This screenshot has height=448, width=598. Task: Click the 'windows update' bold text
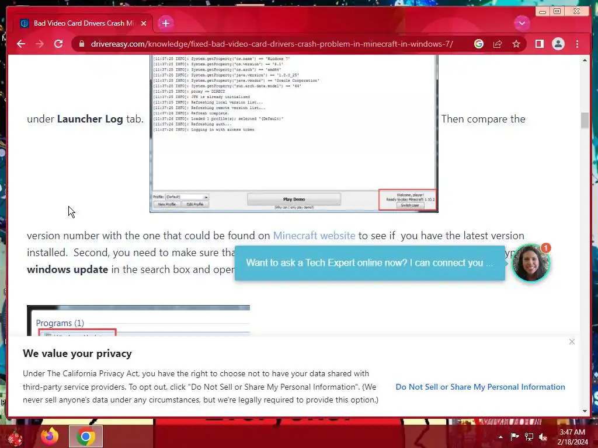(68, 269)
